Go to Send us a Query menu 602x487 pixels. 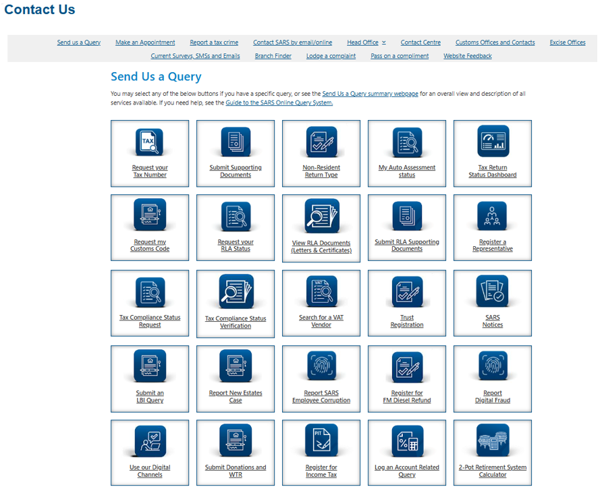click(79, 42)
